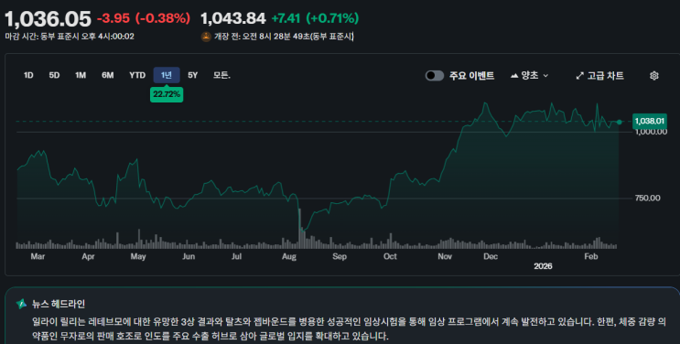Click the 1,043.84 pre-market price
The width and height of the screenshot is (680, 344).
[232, 18]
